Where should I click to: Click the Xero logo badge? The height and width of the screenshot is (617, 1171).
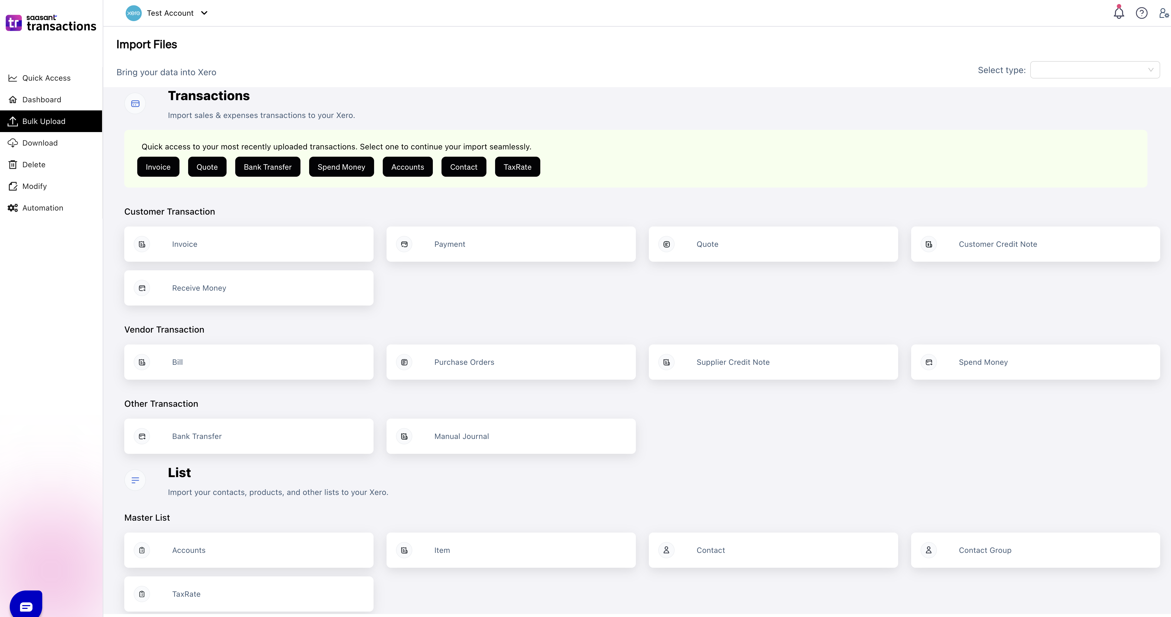(x=134, y=13)
